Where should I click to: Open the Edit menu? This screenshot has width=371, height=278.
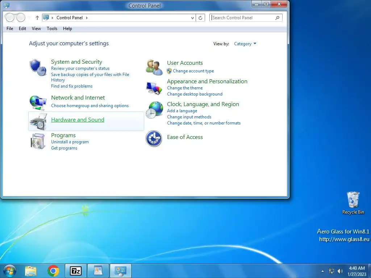22,29
